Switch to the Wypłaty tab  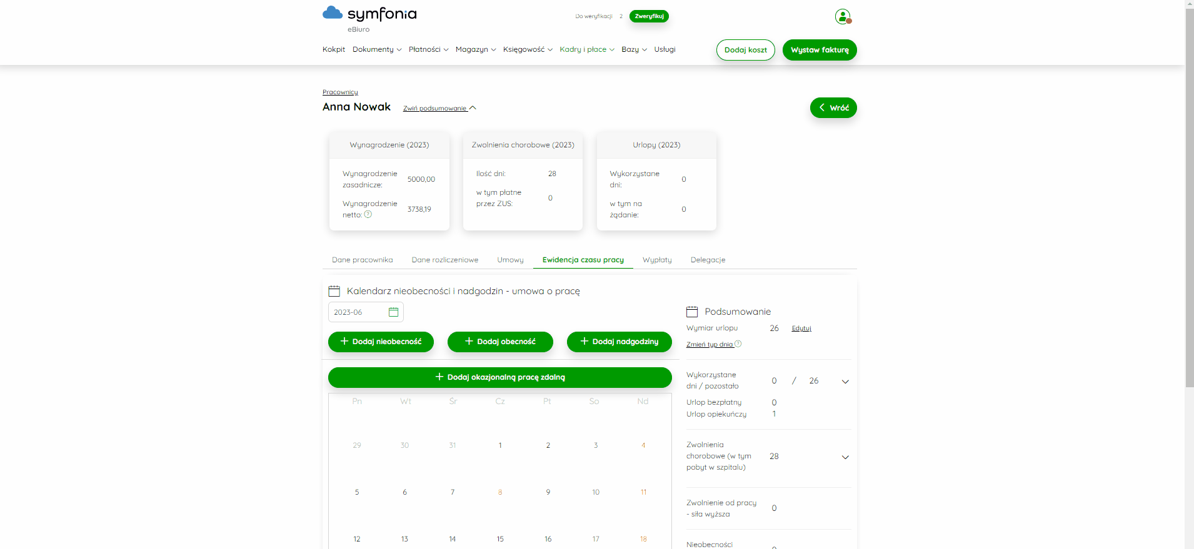coord(657,260)
